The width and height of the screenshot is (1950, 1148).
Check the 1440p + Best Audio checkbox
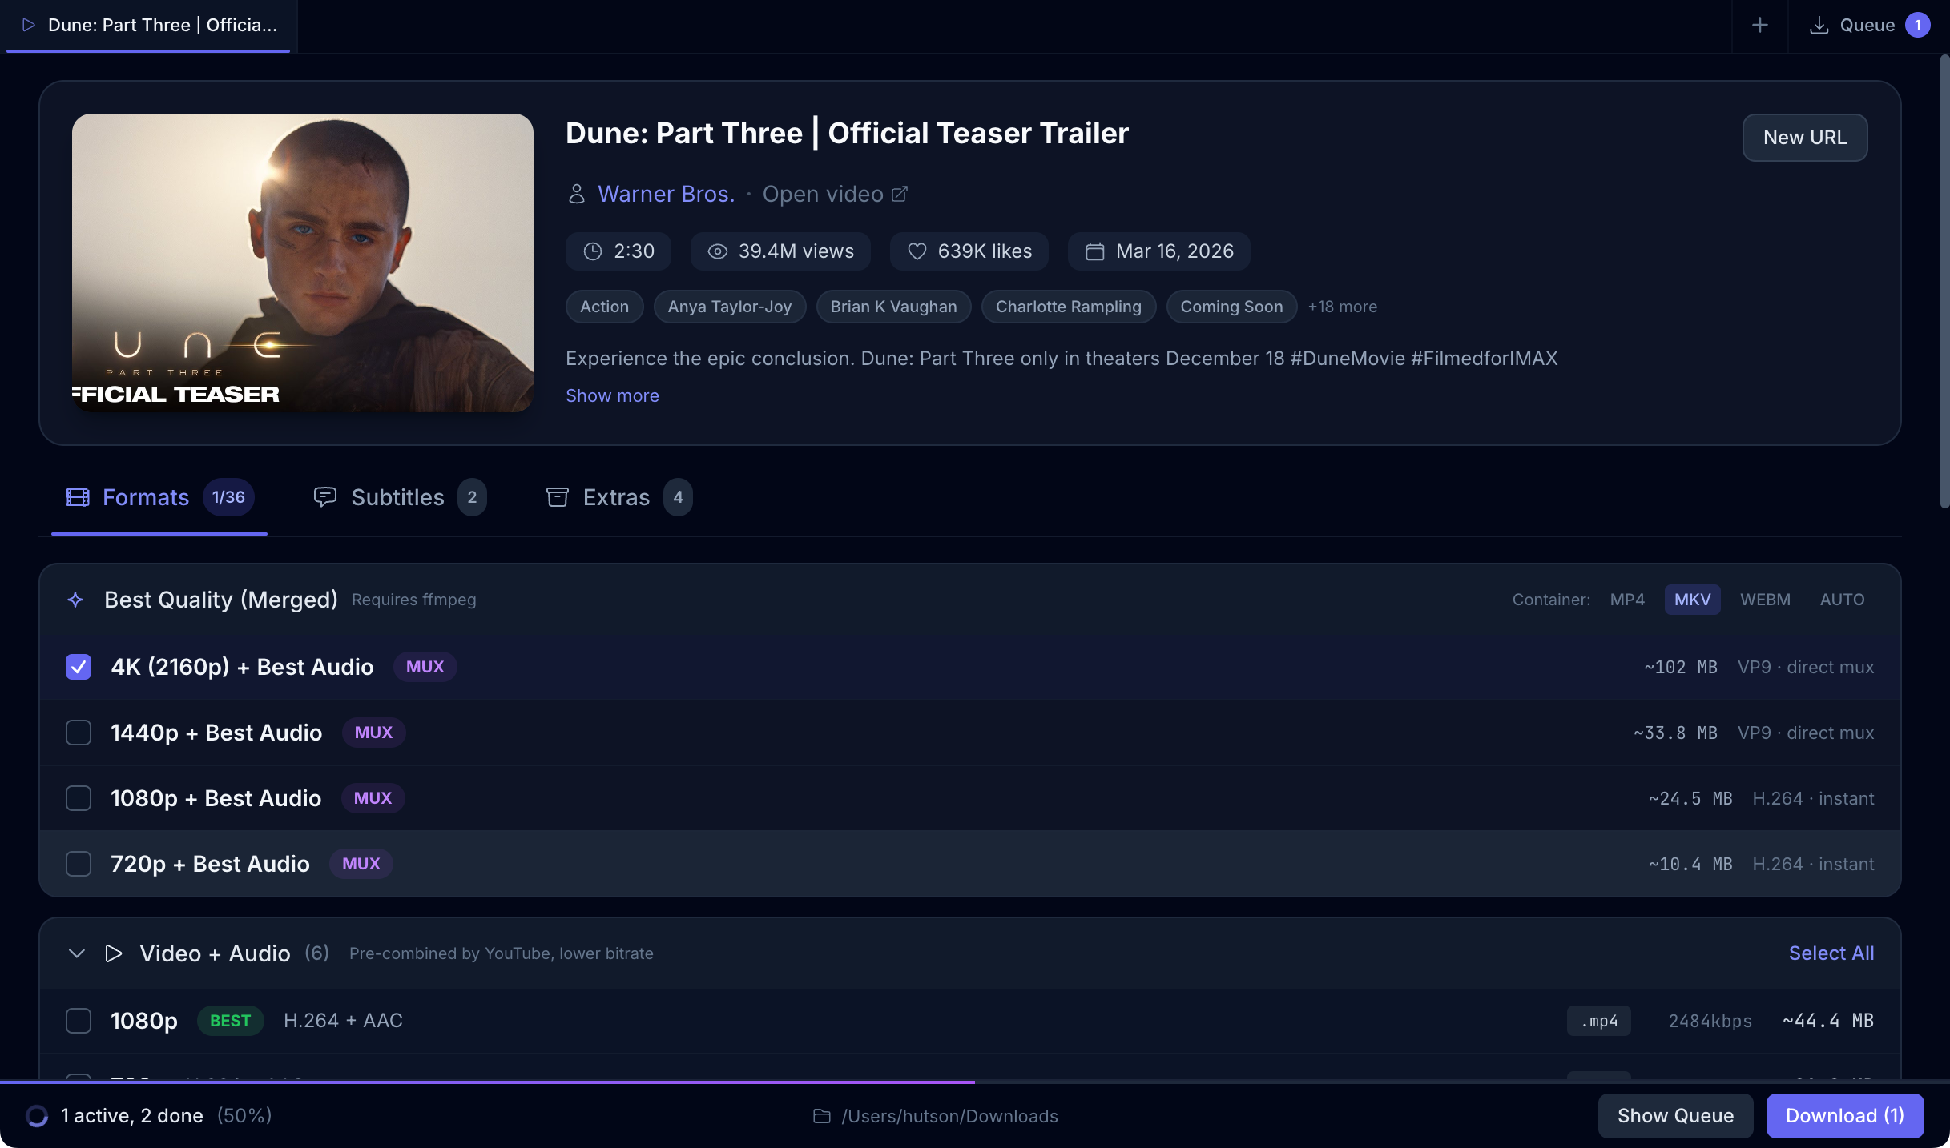coord(79,733)
